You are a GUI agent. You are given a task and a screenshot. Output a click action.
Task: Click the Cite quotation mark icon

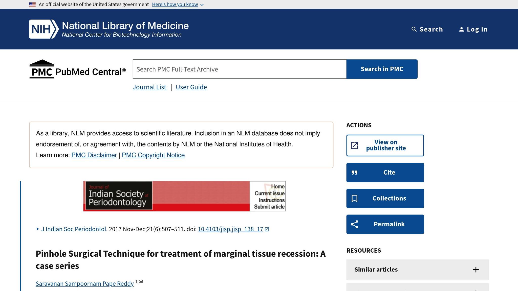click(x=354, y=173)
